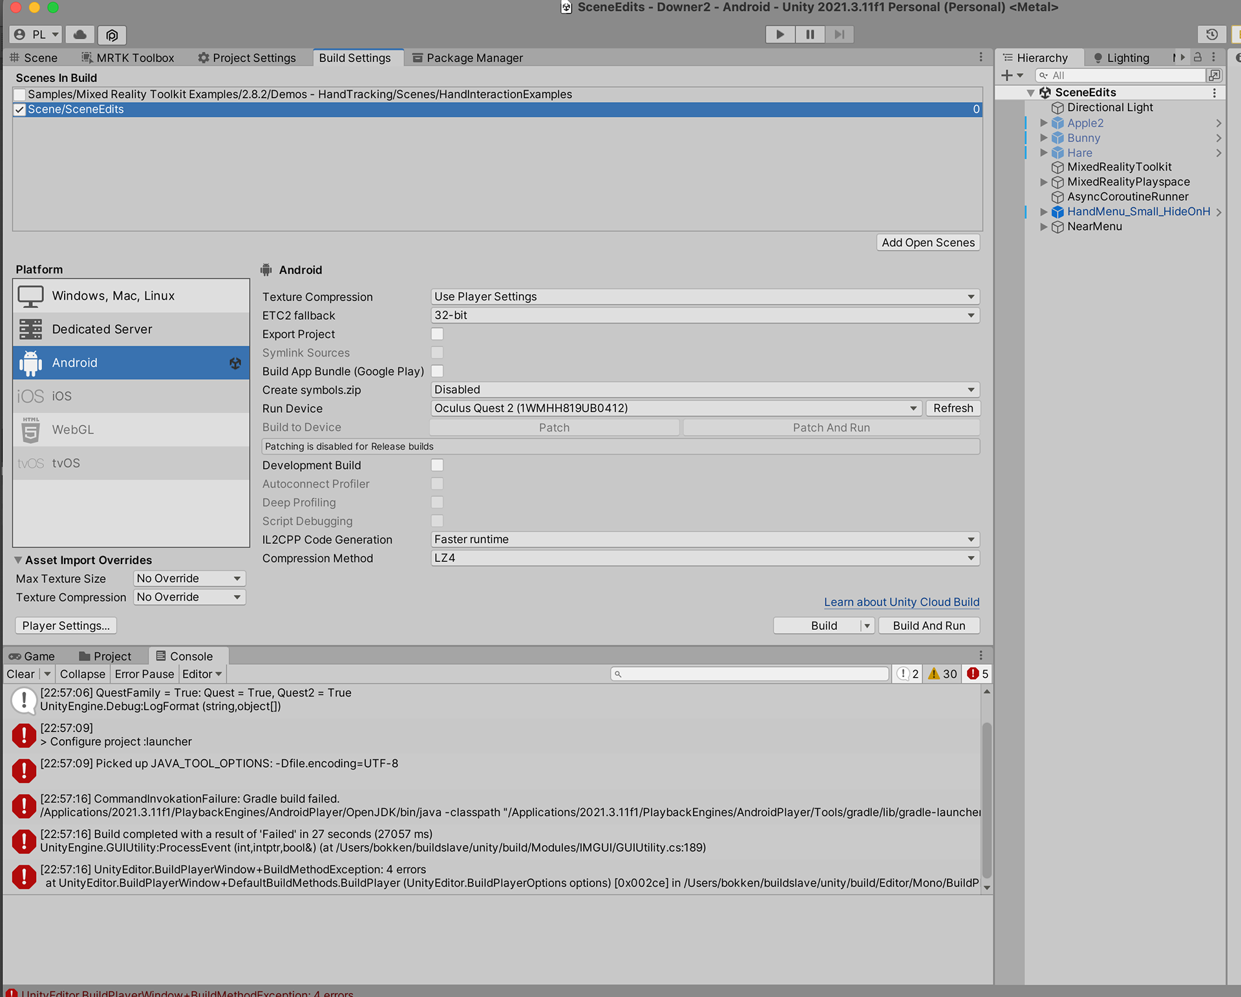Click Refresh run device button
This screenshot has width=1241, height=997.
[953, 408]
